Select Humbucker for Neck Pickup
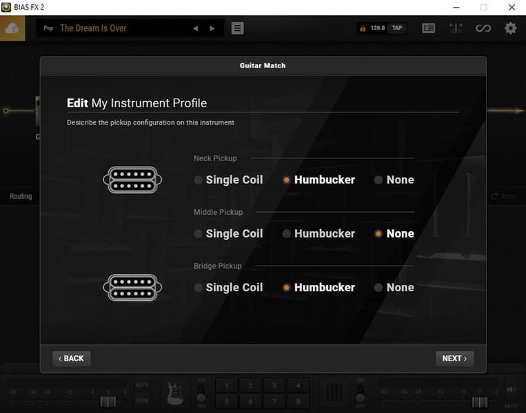 coord(318,180)
